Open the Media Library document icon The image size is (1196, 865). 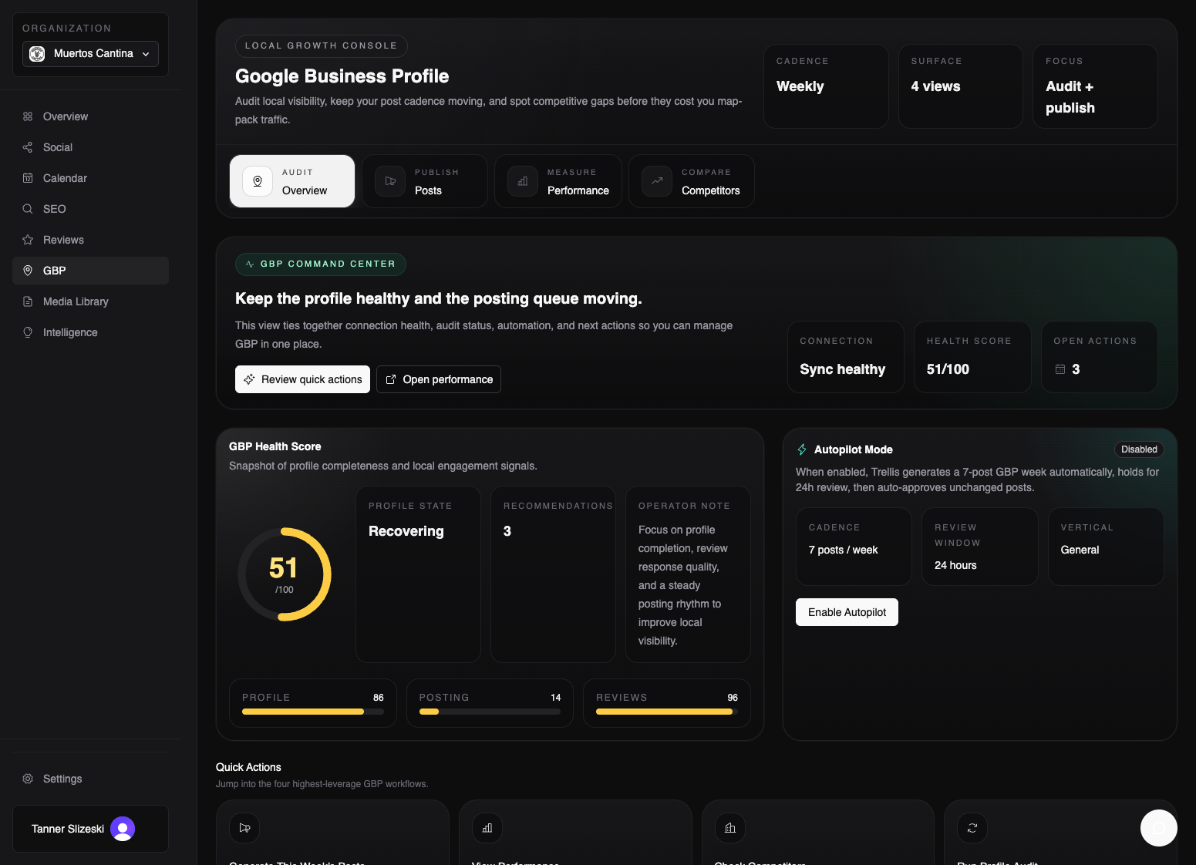pos(28,301)
